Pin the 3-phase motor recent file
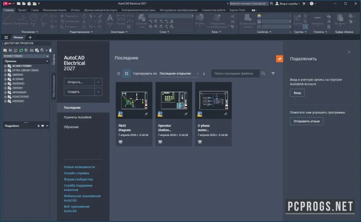Image resolution: width=361 pixels, height=222 pixels. (x=226, y=114)
